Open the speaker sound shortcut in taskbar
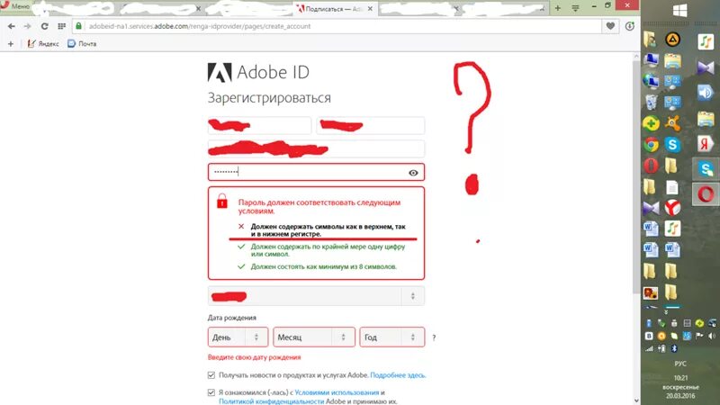The height and width of the screenshot is (405, 720). (706, 93)
